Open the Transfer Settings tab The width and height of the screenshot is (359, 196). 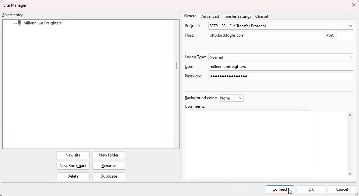tap(237, 16)
